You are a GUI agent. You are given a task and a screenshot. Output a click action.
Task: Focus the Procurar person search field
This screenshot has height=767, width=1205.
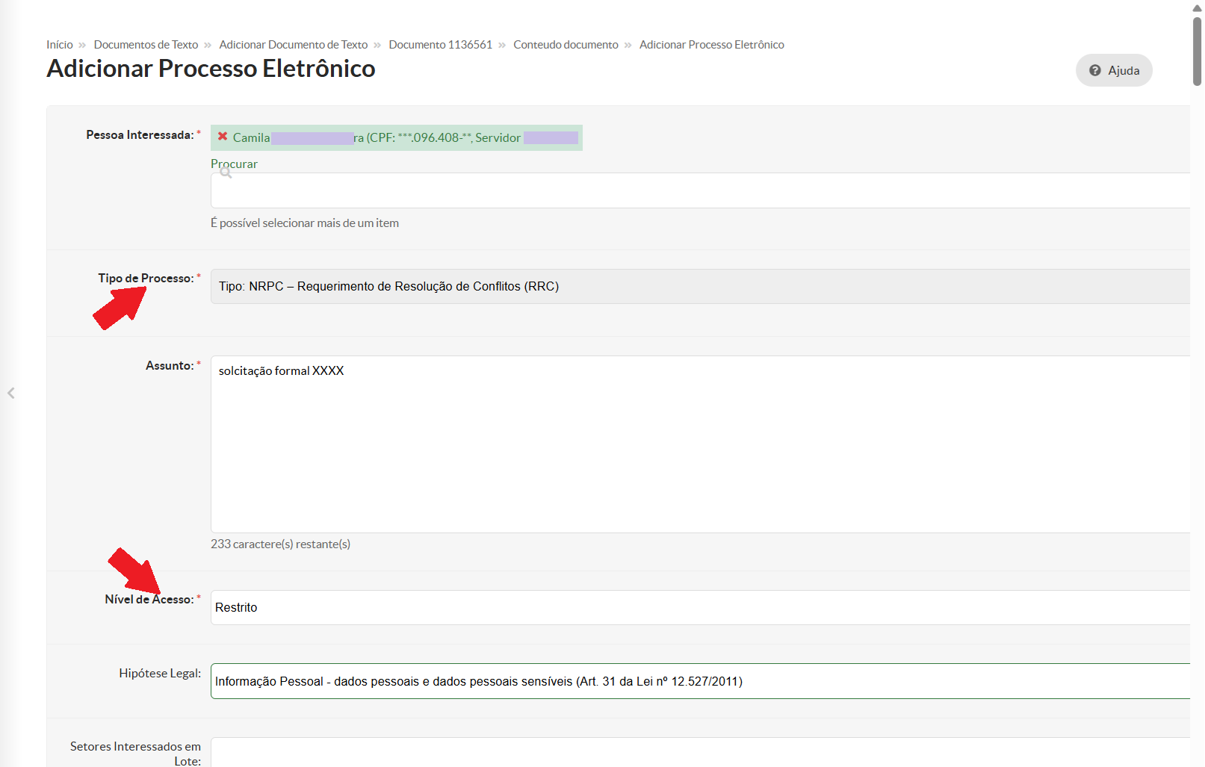click(699, 190)
